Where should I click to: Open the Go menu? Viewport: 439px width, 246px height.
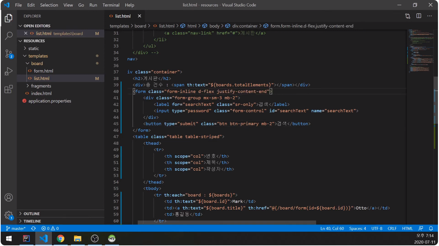click(81, 5)
